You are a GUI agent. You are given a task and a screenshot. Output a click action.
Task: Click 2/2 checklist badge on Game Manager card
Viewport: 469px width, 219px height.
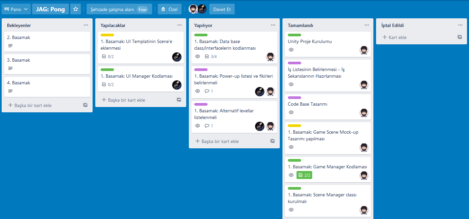[x=304, y=175]
